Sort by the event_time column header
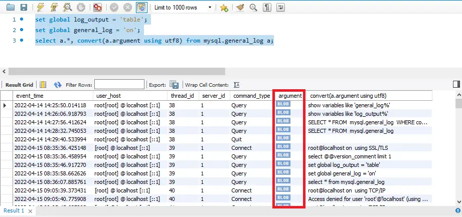 (53, 96)
